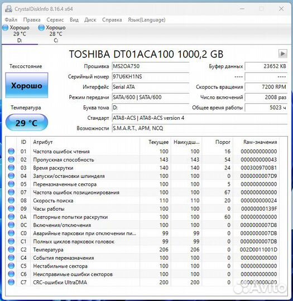Click the power-on count value 2008 раз
This screenshot has height=301, width=293.
tap(266, 97)
